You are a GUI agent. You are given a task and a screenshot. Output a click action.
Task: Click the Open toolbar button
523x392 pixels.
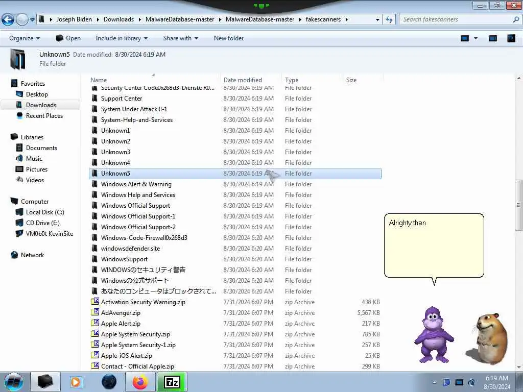(x=68, y=38)
